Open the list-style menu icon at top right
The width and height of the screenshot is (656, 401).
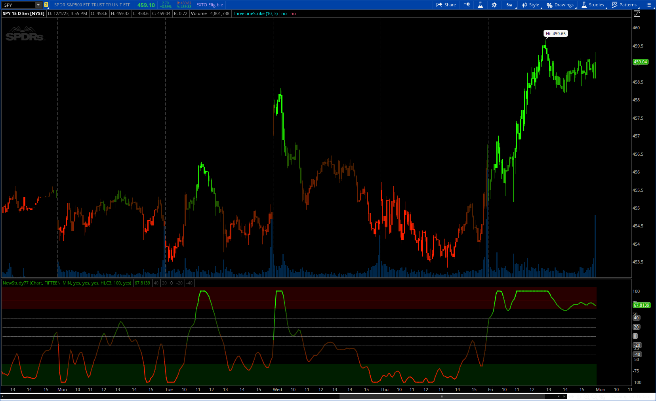[648, 5]
